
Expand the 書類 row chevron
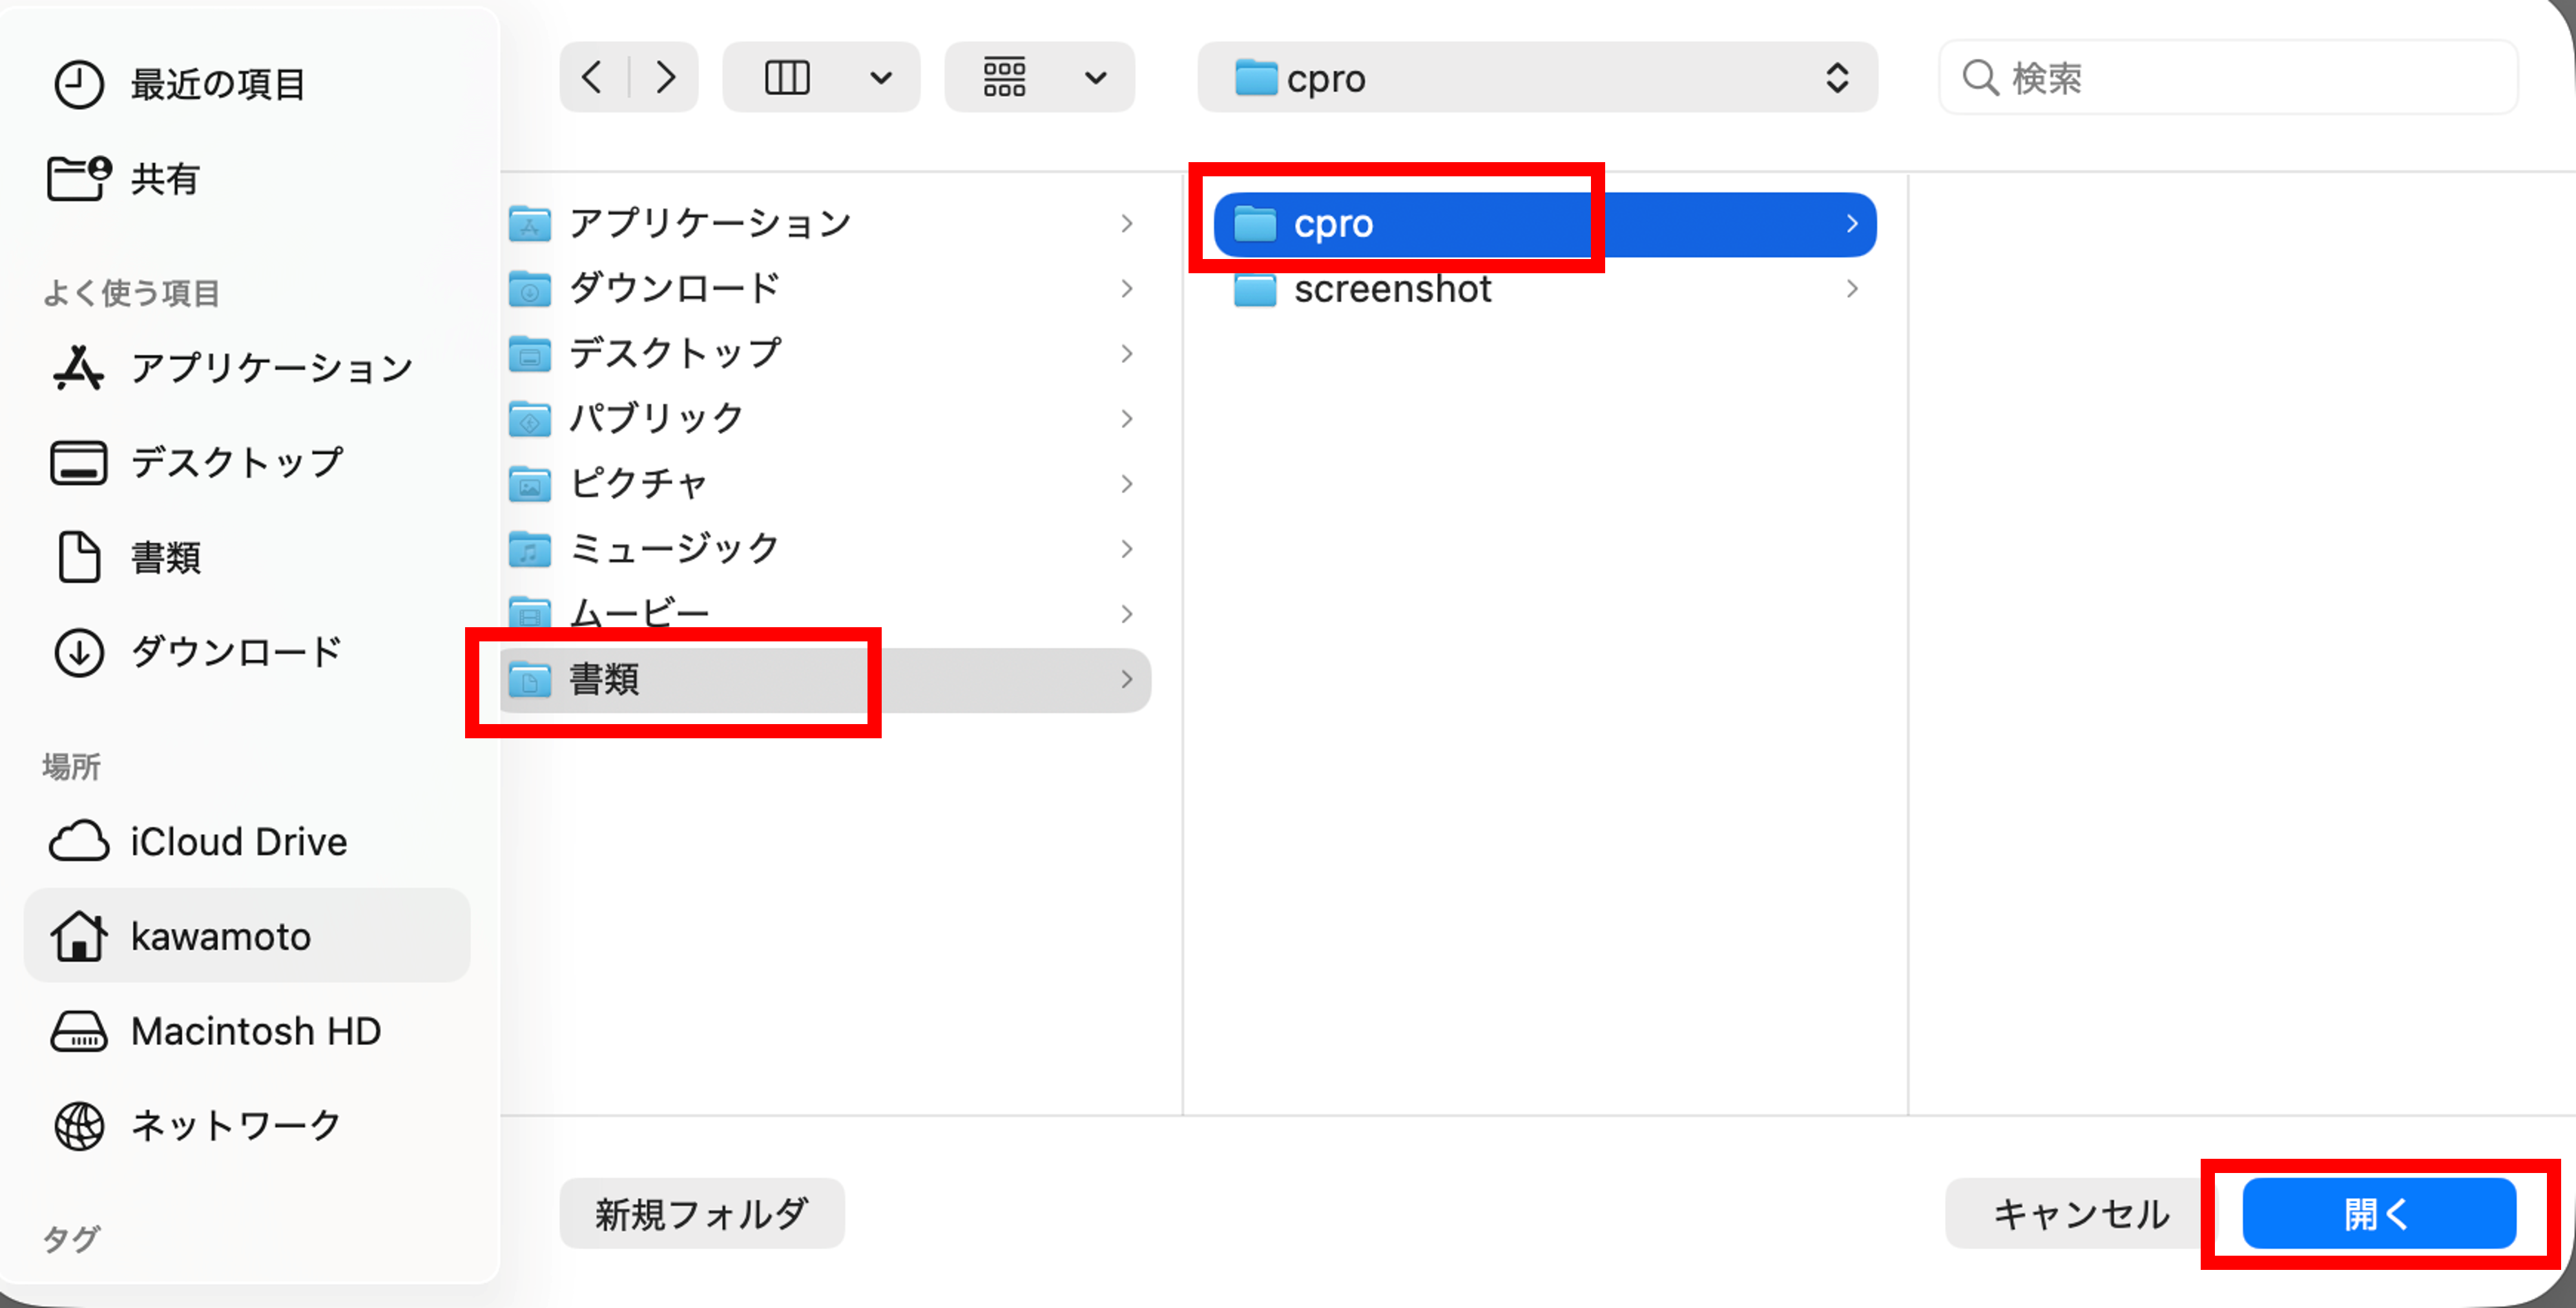point(1127,679)
